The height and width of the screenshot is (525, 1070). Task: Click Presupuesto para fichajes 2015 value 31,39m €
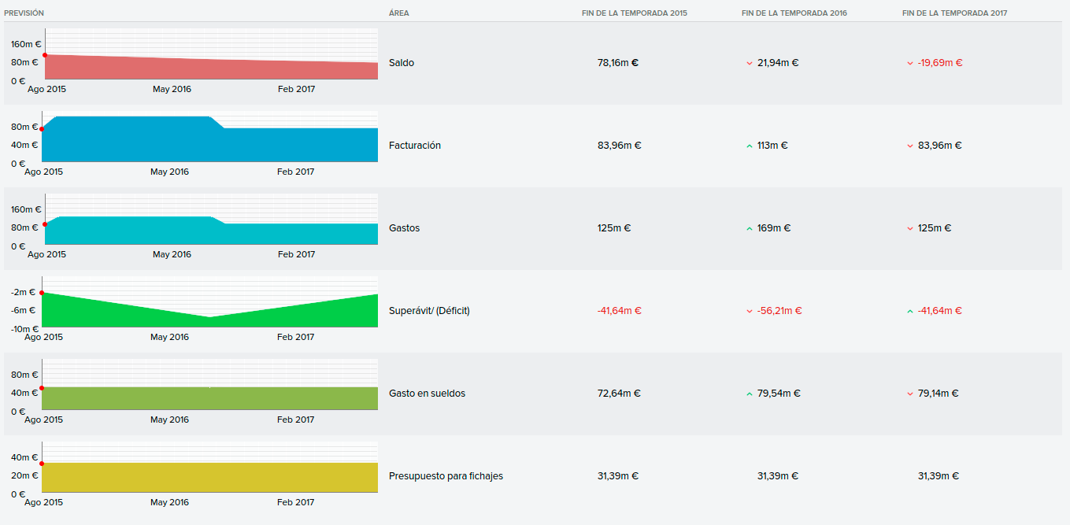tap(618, 476)
